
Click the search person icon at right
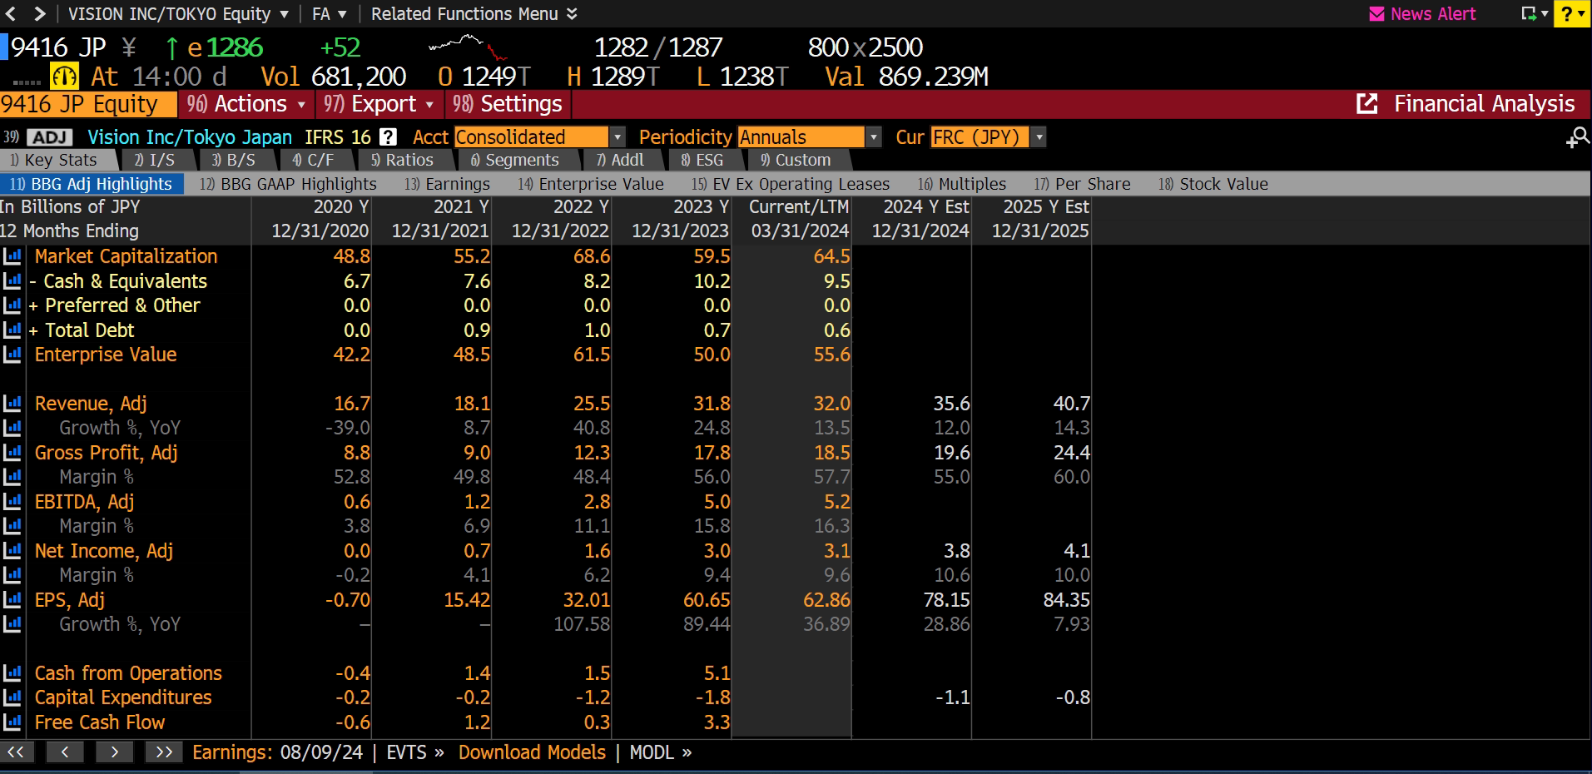pos(1577,137)
